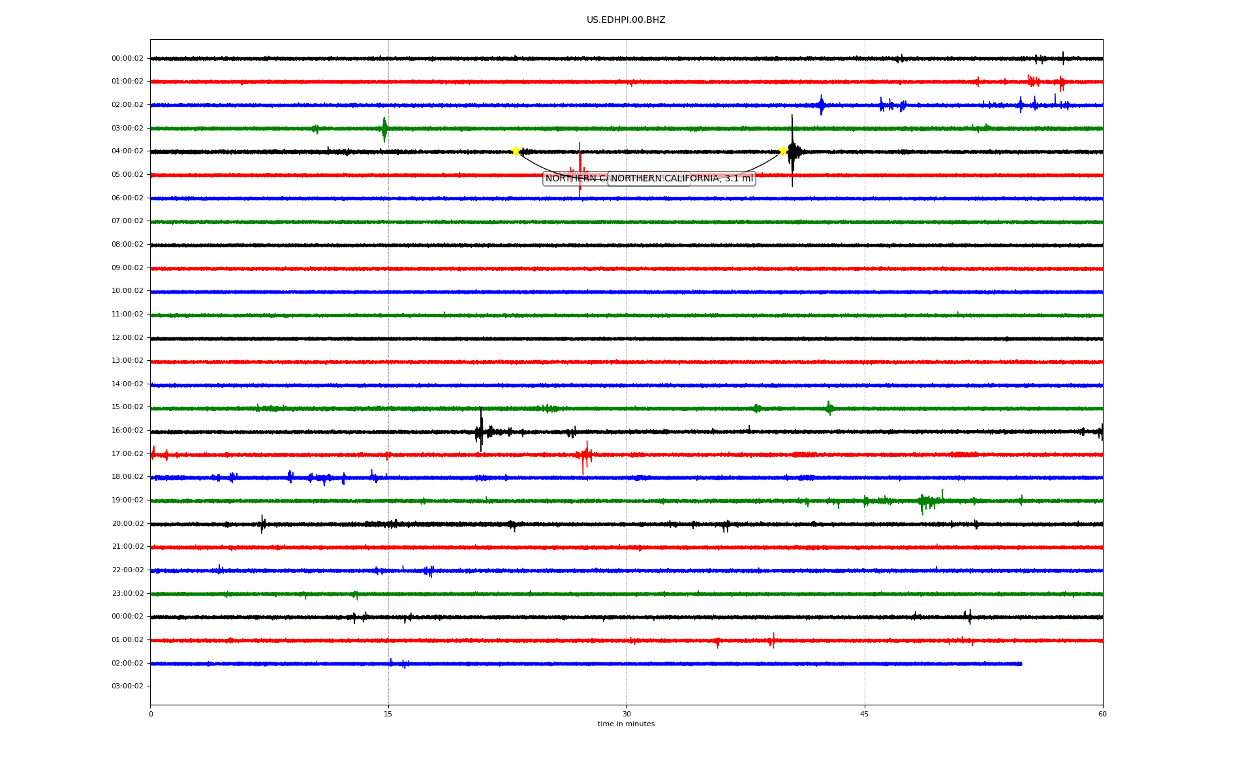
Task: Select the 04:00:02 row time label
Action: [x=127, y=151]
